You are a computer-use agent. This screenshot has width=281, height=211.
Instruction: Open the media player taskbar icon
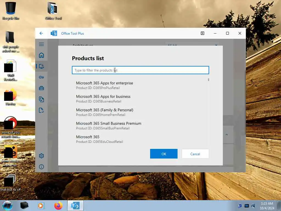coord(41,206)
